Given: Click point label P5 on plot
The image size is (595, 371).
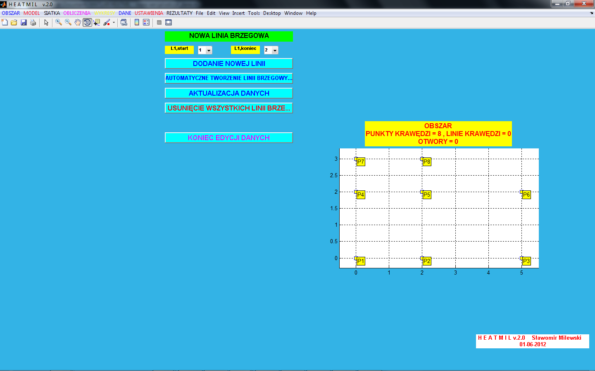Looking at the screenshot, I should pos(427,195).
